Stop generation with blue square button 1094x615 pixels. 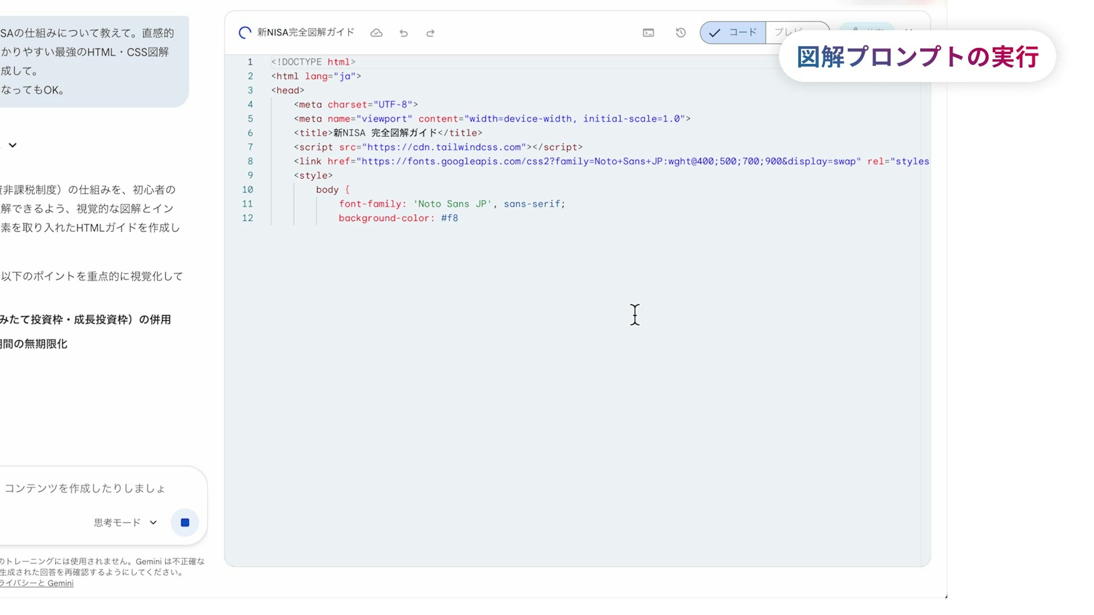tap(185, 522)
